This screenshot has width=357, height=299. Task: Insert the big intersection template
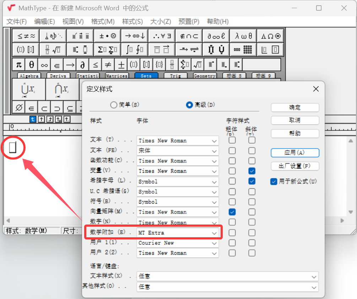point(63,90)
